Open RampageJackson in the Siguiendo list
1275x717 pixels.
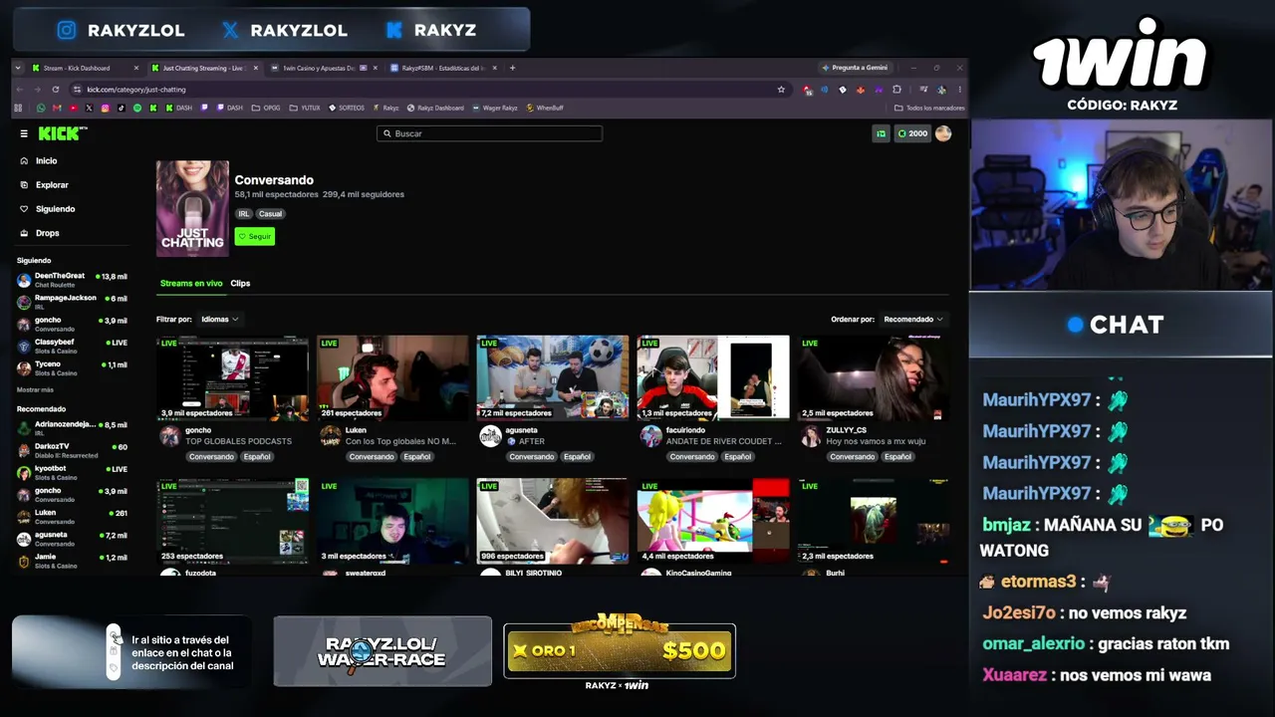click(x=72, y=302)
